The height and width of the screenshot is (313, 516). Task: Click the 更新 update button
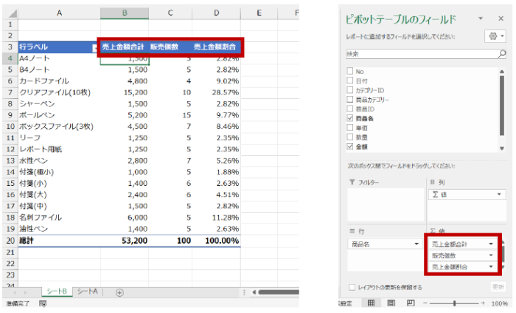click(498, 286)
